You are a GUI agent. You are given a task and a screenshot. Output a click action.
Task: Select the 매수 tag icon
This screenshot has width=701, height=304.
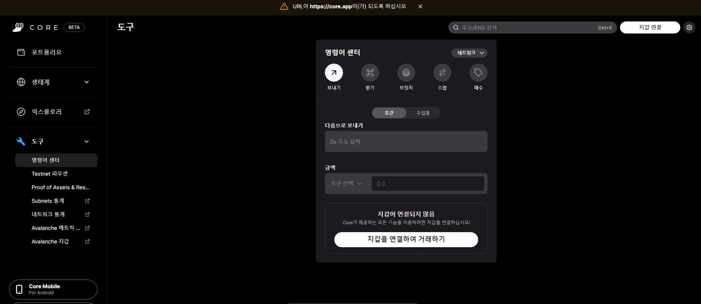click(x=479, y=73)
